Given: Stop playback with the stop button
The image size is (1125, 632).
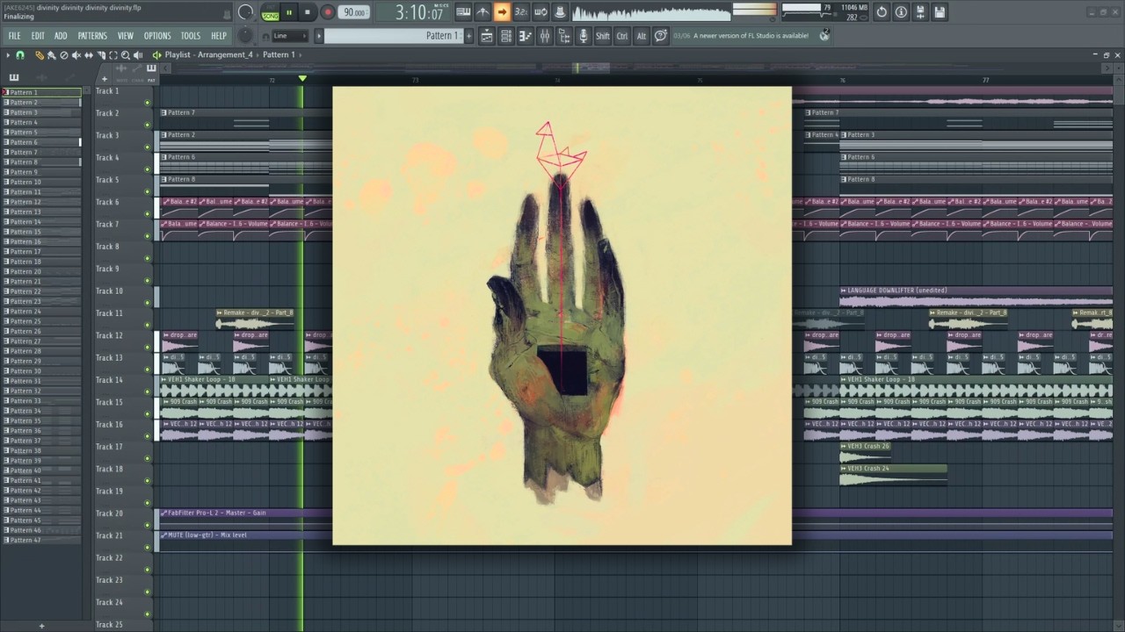Looking at the screenshot, I should pos(307,12).
